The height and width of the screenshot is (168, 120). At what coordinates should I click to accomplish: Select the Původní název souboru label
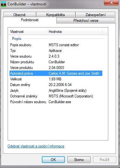coord(28,102)
